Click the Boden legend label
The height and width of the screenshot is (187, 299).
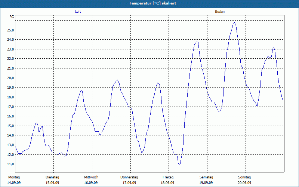pos(220,12)
